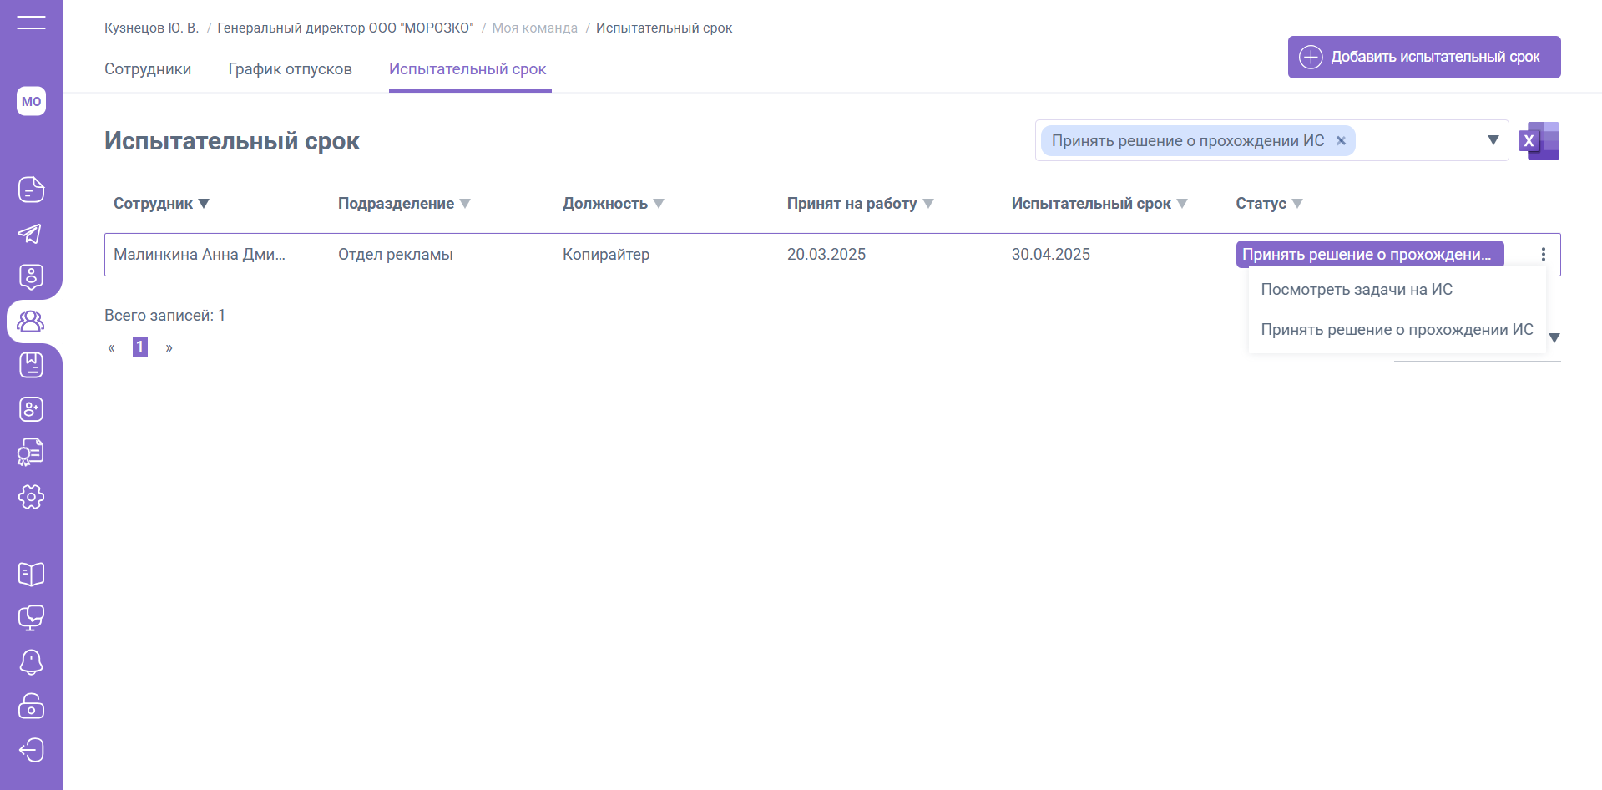
Task: Open the notifications bell icon
Action: coord(31,662)
